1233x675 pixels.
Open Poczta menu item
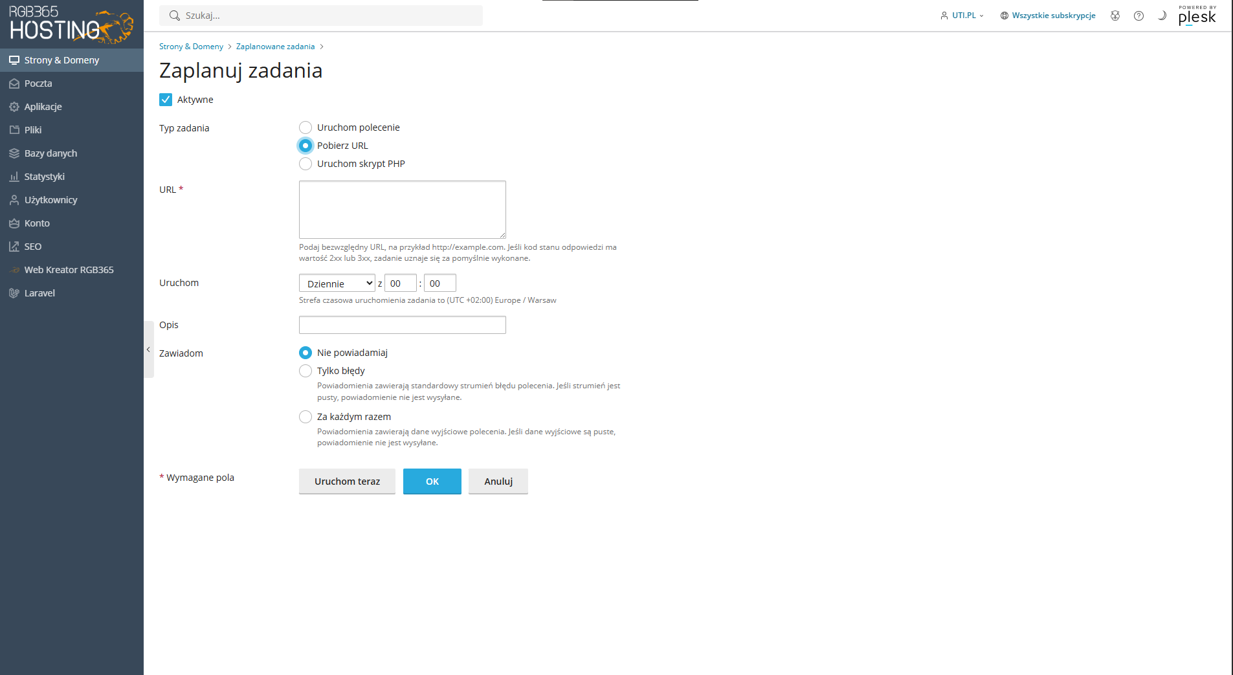(72, 83)
